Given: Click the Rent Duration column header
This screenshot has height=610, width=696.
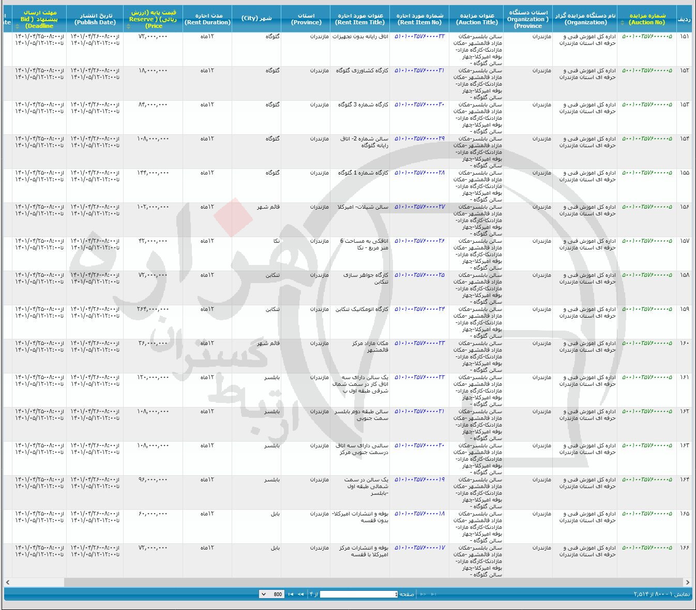Looking at the screenshot, I should coord(207,19).
